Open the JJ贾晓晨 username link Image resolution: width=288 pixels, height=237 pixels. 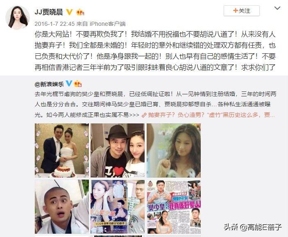(x=49, y=12)
